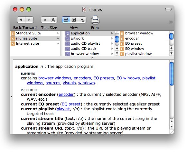Open the toolbar overflow chevron
The image size is (187, 154).
click(171, 22)
